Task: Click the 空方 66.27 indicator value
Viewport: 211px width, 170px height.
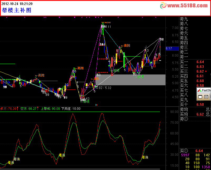Action: [29, 108]
